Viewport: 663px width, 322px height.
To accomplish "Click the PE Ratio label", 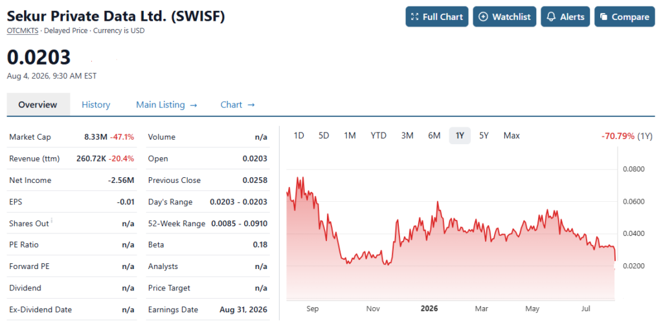I will click(x=24, y=245).
